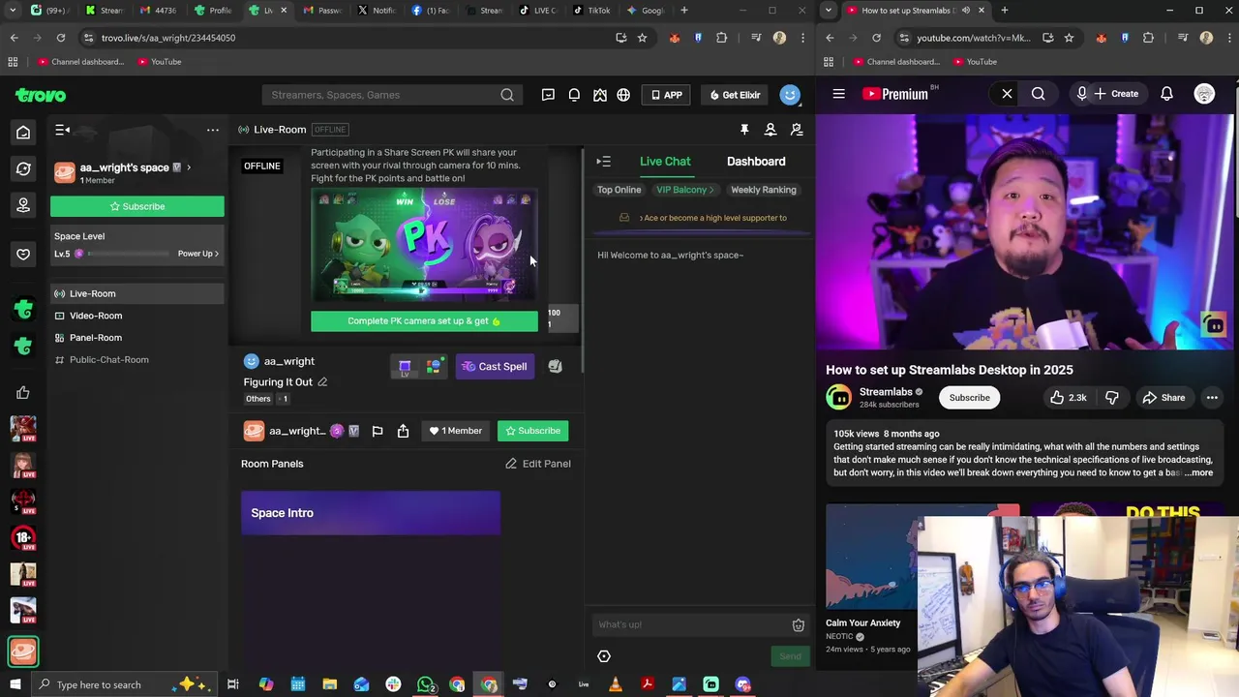1239x697 pixels.
Task: Open the Spaces icon in Trovo sidebar
Action: 23,205
